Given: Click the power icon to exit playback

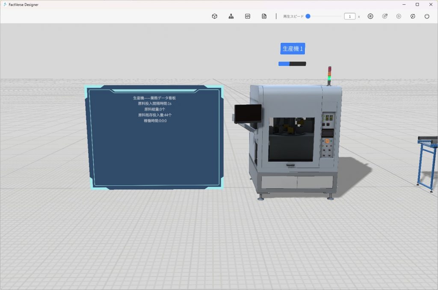Looking at the screenshot, I should pyautogui.click(x=427, y=16).
